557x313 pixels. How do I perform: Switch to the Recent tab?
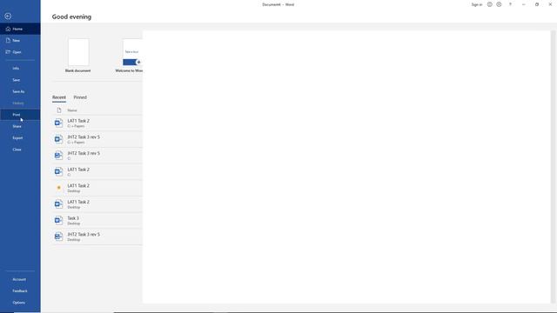[59, 97]
